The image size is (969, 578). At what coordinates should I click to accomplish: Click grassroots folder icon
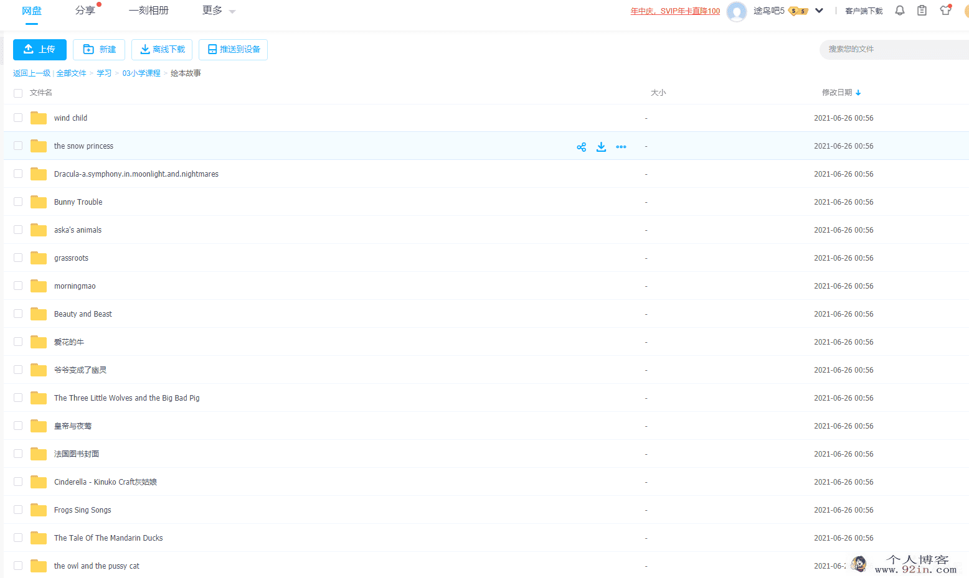point(39,258)
